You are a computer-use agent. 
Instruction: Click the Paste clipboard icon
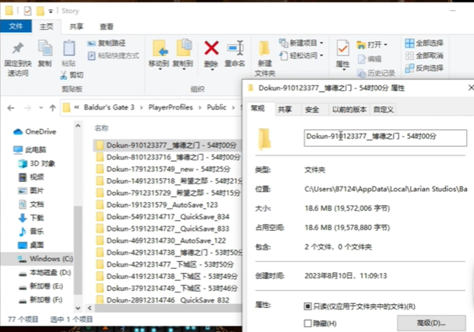pos(69,48)
